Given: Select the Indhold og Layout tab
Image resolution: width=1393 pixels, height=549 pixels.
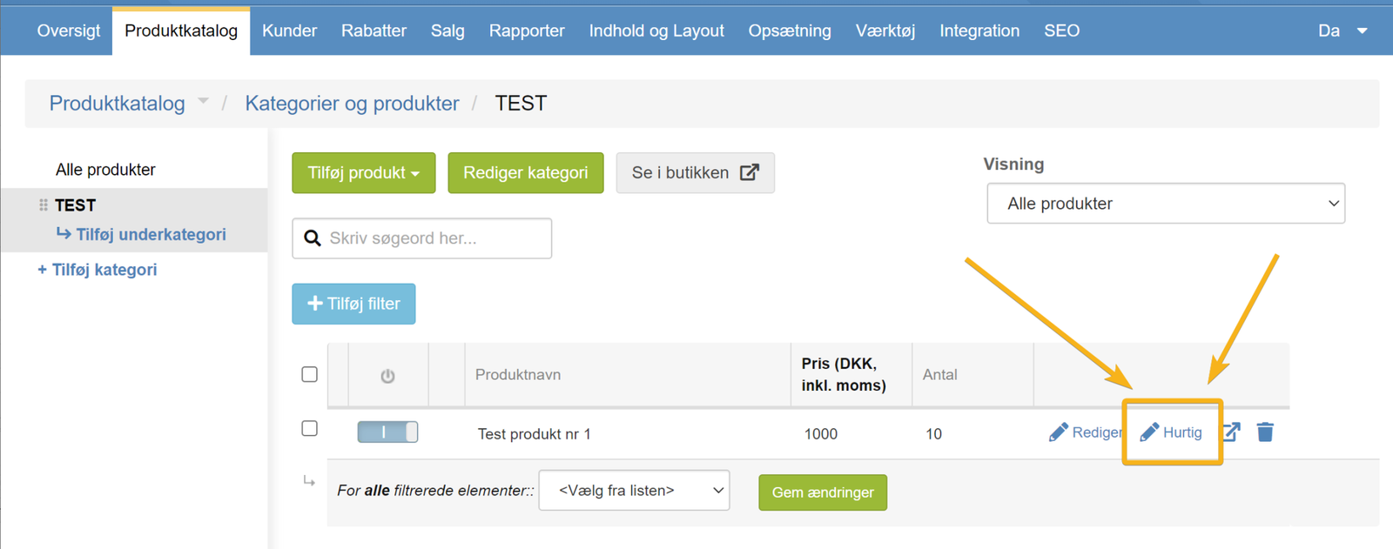Looking at the screenshot, I should [x=656, y=30].
